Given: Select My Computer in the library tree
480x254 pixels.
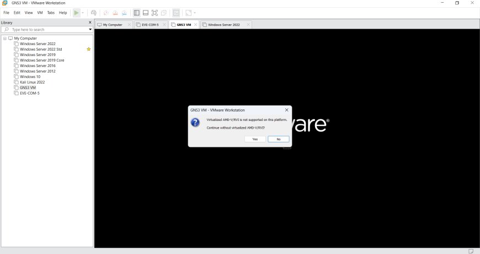Looking at the screenshot, I should pos(25,38).
